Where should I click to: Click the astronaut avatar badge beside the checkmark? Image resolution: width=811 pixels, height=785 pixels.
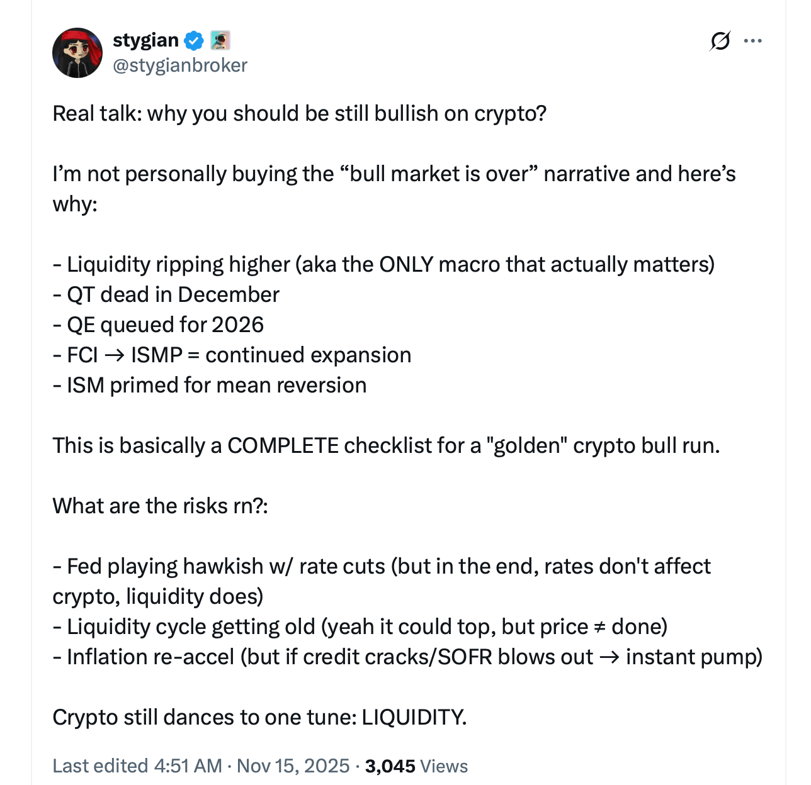[220, 40]
